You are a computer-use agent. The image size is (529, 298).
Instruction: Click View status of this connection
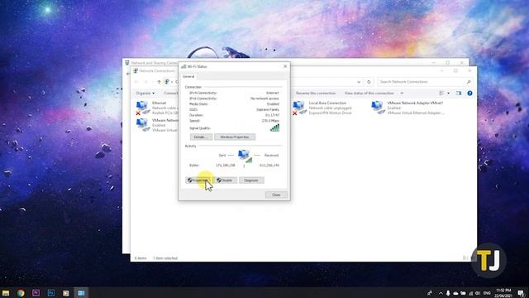(x=369, y=93)
